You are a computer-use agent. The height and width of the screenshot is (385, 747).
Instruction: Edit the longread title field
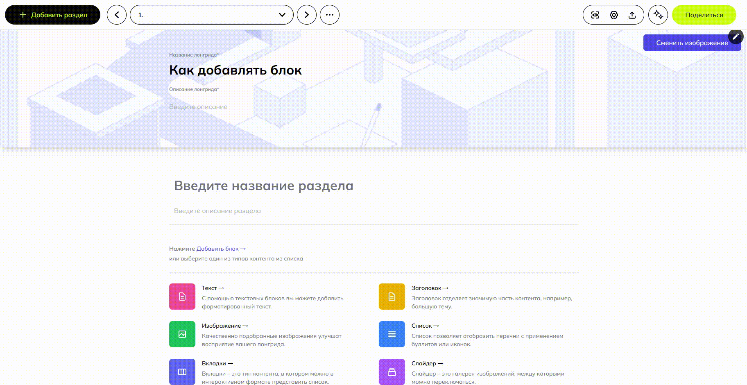(235, 70)
